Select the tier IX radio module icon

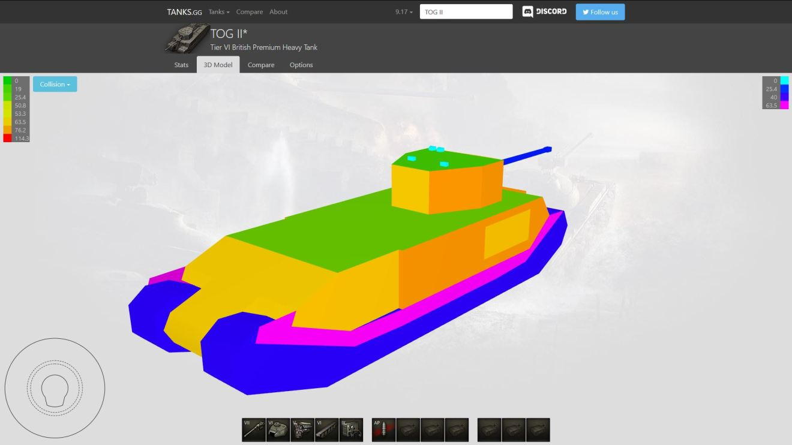coord(351,430)
